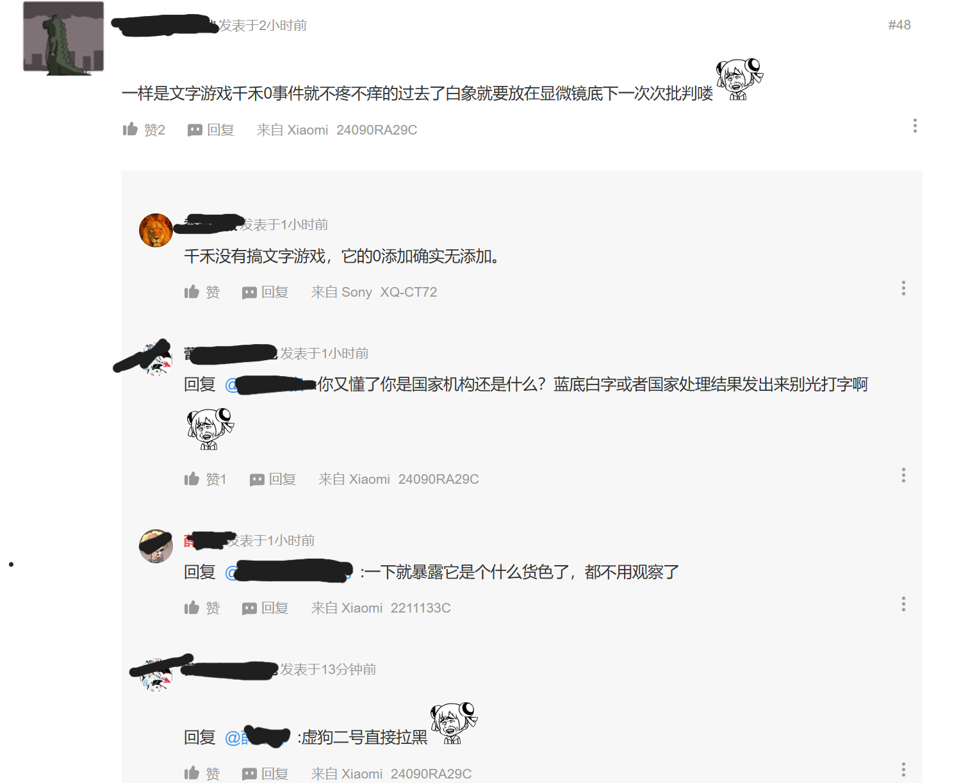Open the lion avatar's profile
The width and height of the screenshot is (977, 783).
pos(156,230)
